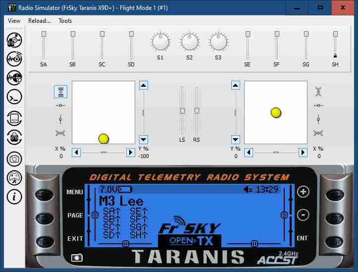Open the debug console sidebar icon
This screenshot has height=272, width=358.
tap(14, 97)
